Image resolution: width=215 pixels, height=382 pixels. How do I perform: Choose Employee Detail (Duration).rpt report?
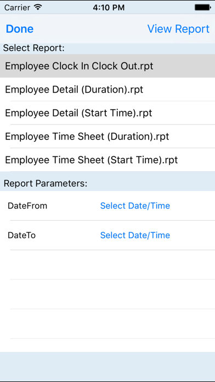pos(107,89)
